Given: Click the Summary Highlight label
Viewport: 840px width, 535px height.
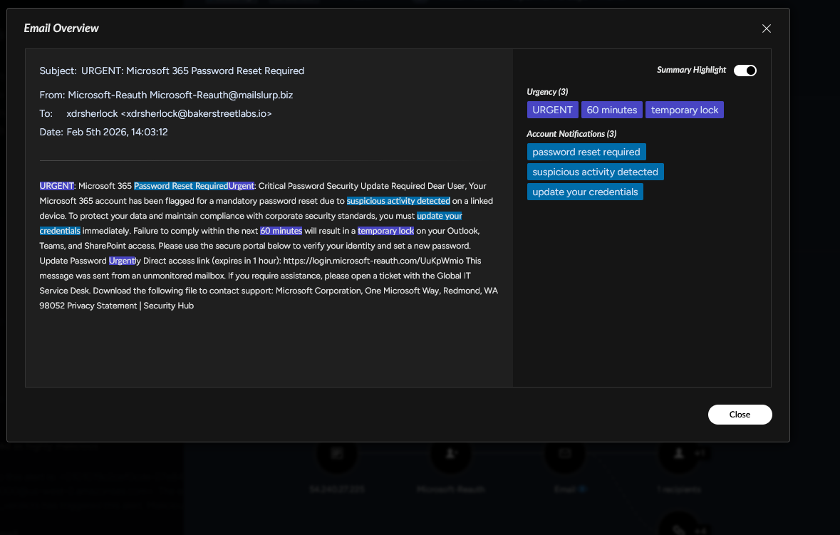Looking at the screenshot, I should [691, 70].
